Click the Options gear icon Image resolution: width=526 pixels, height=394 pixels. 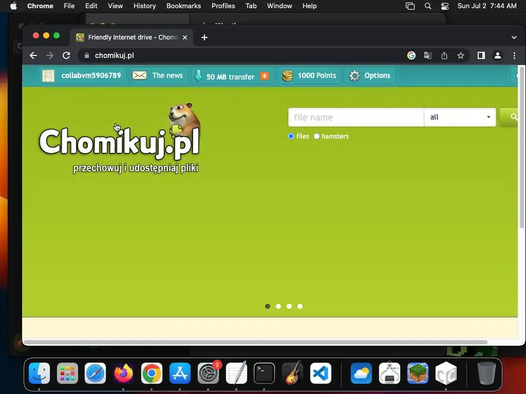(x=354, y=76)
